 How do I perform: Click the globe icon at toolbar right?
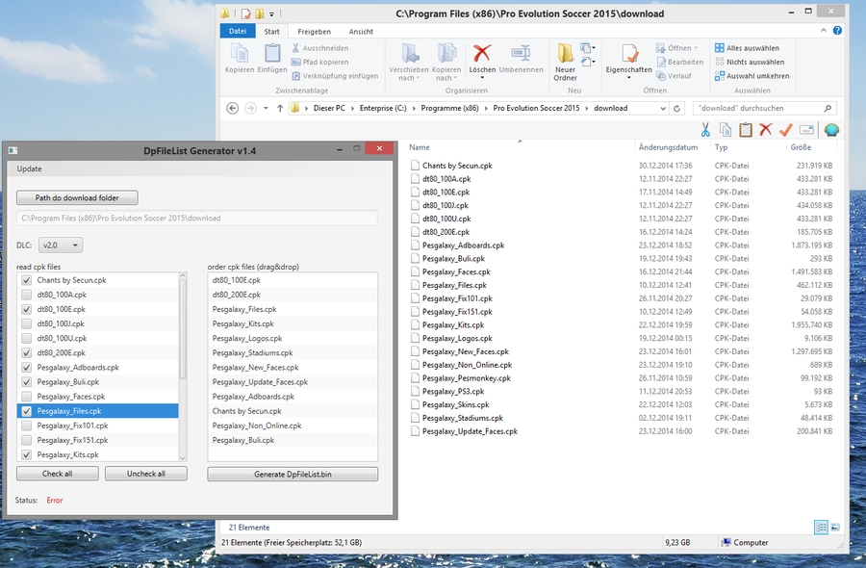[831, 129]
